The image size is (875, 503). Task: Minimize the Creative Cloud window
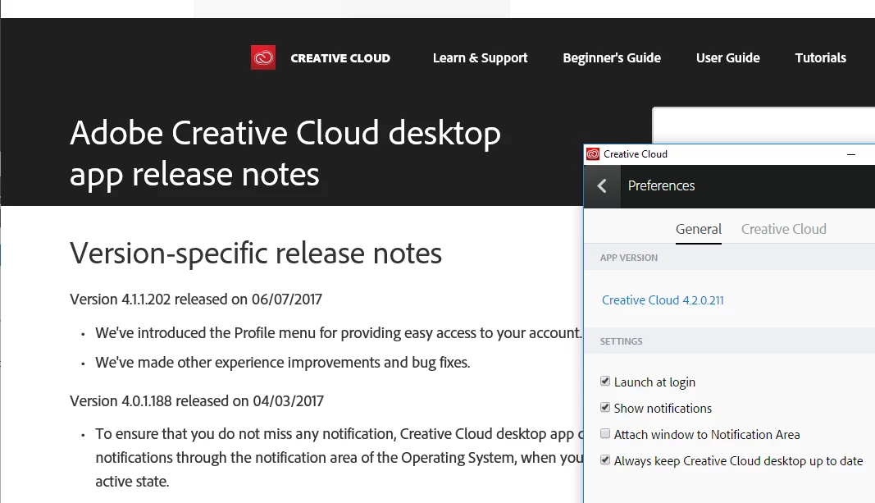coord(851,154)
